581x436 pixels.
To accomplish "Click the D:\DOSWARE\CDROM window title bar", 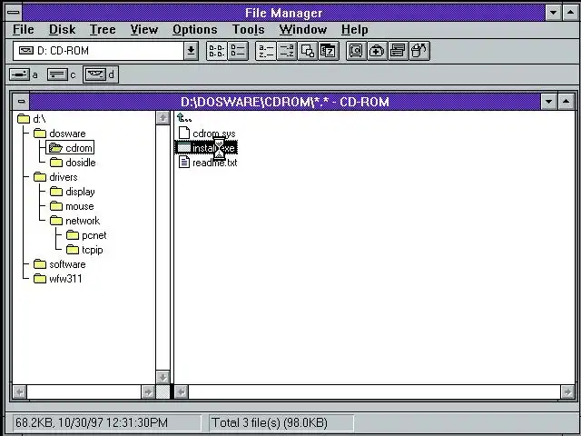I will pos(285,101).
